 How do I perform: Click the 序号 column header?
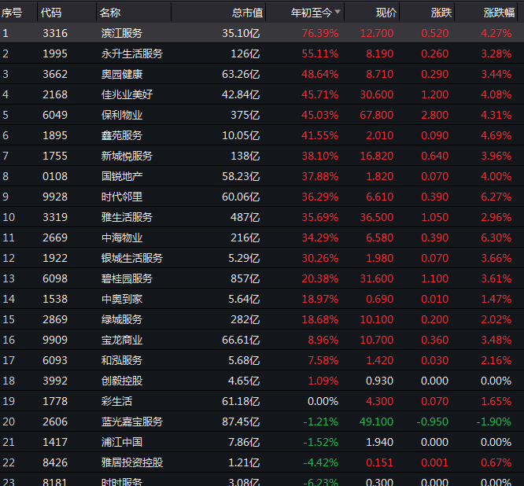tap(12, 13)
